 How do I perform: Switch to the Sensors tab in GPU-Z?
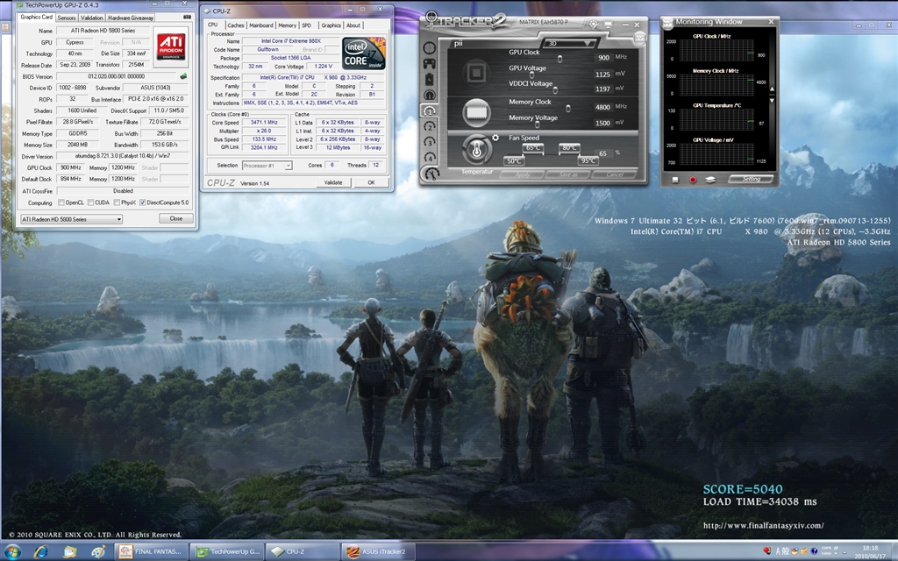67,17
